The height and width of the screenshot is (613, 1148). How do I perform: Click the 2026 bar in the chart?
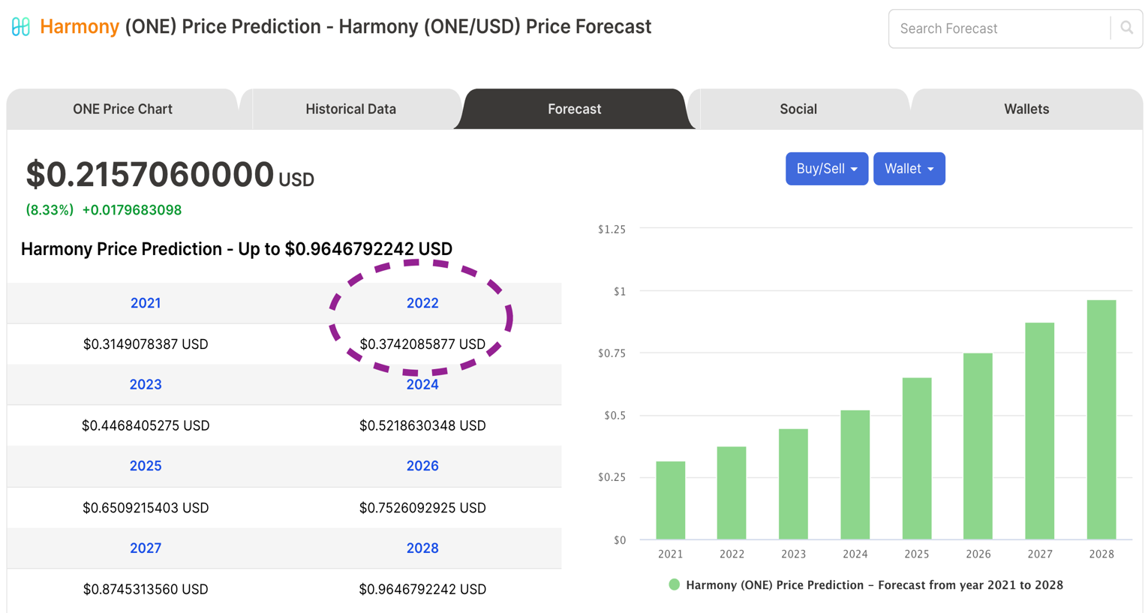[978, 446]
